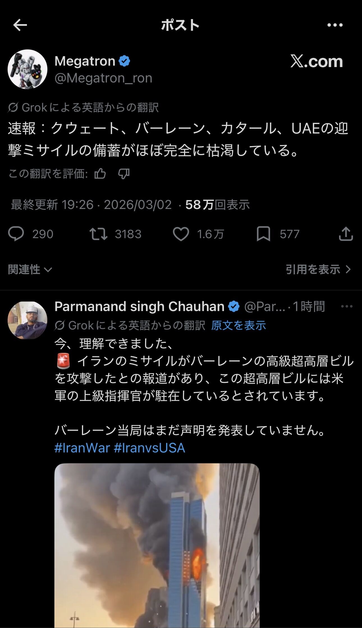362x628 pixels.
Task: Rate the translation thumbs up
Action: tap(100, 174)
